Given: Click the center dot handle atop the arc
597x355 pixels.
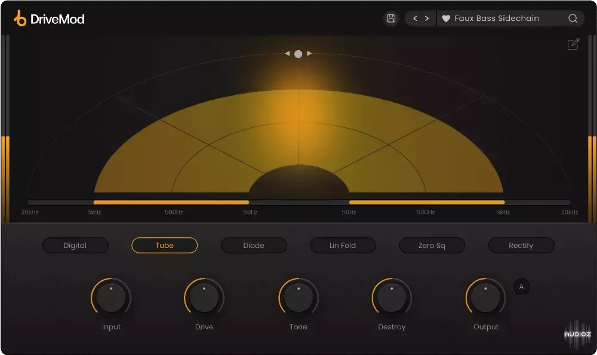Looking at the screenshot, I should point(298,54).
